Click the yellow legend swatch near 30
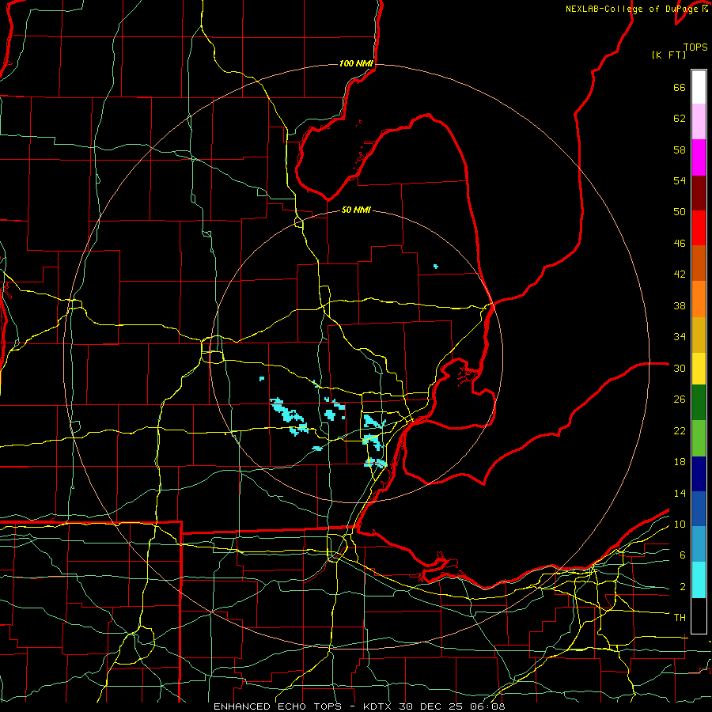 click(x=699, y=368)
